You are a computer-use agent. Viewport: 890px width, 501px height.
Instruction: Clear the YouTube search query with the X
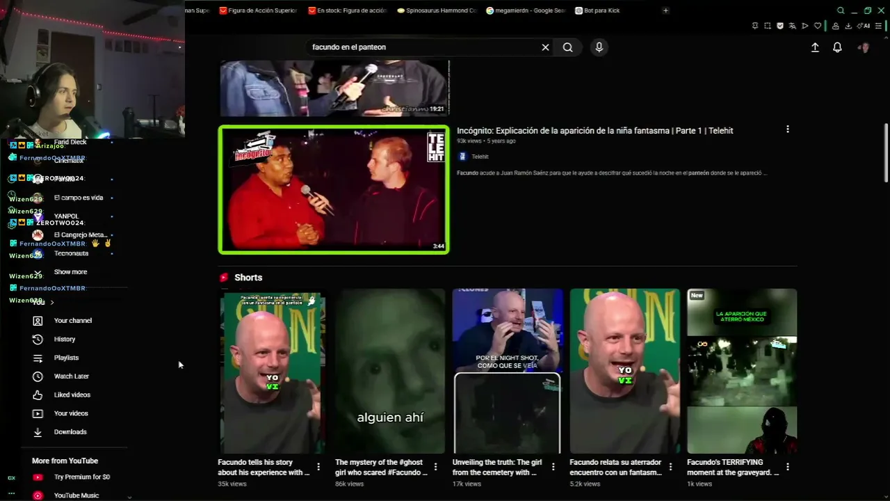(x=545, y=47)
